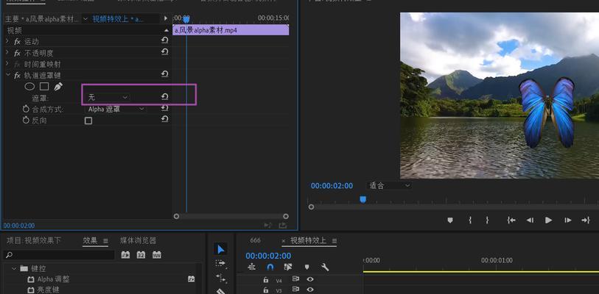Screen dimensions: 599x294
Task: Filter by 32-bit color effects icon
Action: (141, 255)
